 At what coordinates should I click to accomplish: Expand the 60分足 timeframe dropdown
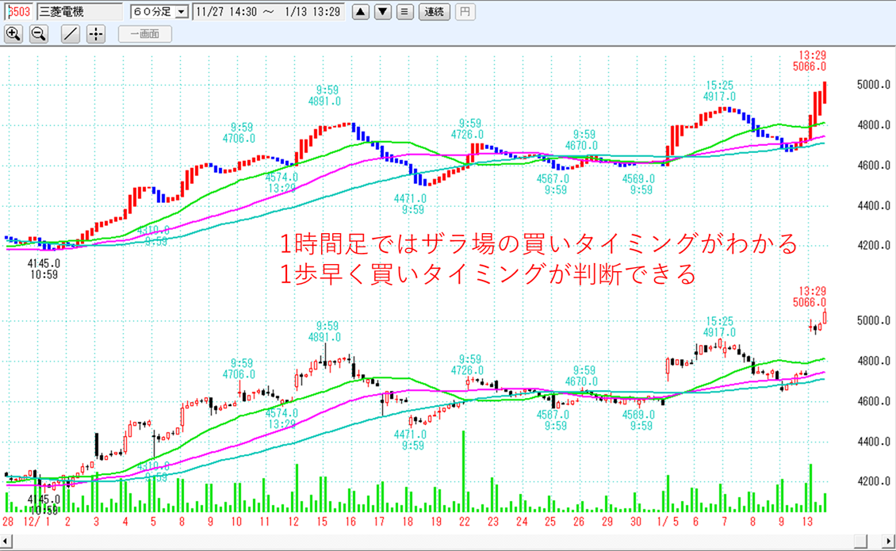(x=182, y=12)
